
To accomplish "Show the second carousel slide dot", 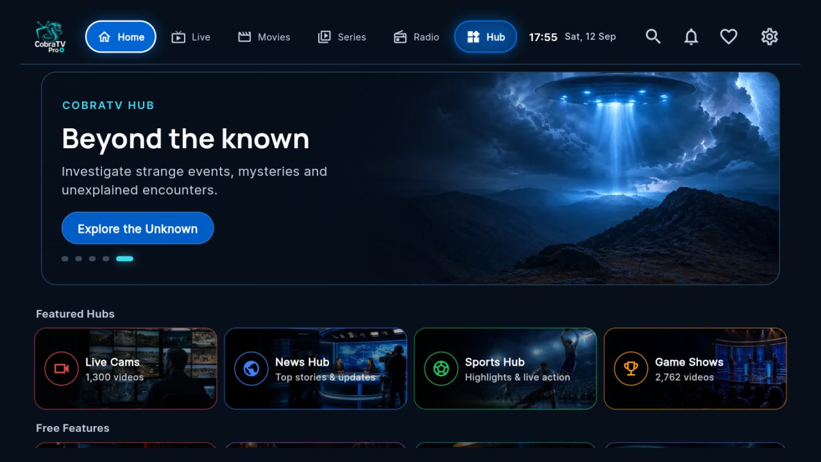I will (79, 258).
